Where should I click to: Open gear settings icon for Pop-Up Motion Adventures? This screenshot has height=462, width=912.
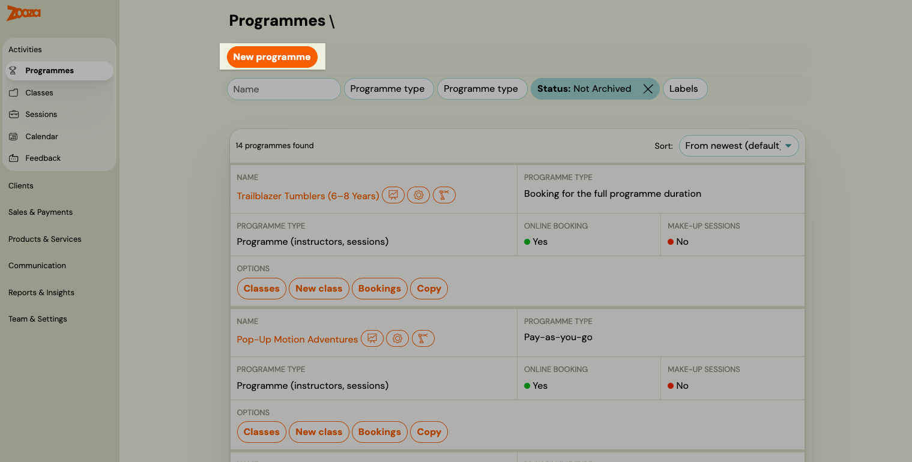click(397, 338)
